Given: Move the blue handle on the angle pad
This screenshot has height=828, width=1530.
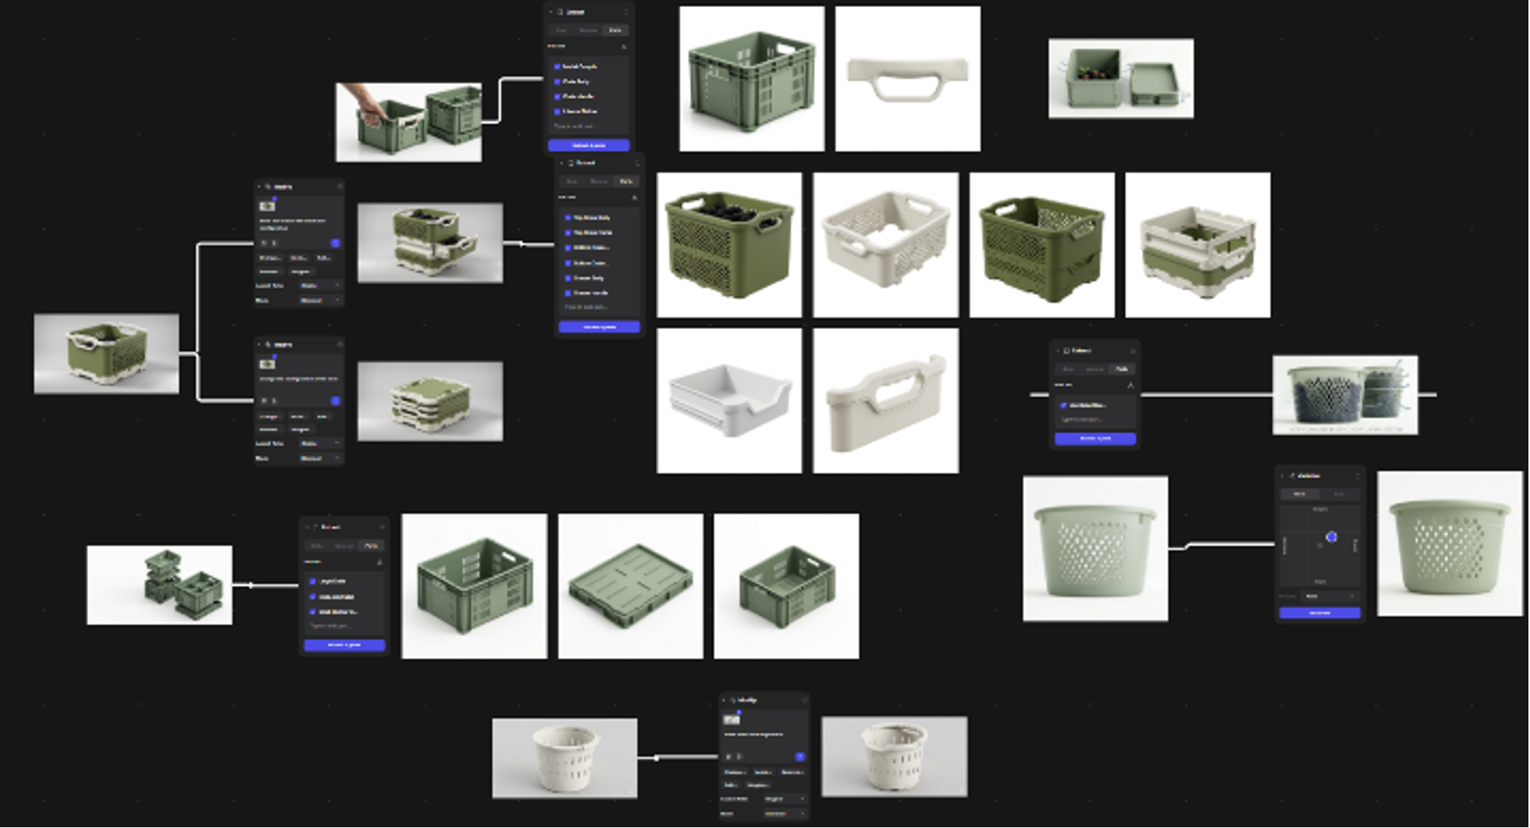Looking at the screenshot, I should point(1331,537).
